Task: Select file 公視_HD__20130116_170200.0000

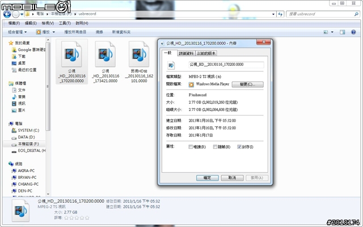Action: (x=72, y=62)
